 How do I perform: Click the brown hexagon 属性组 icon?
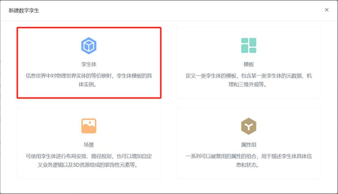click(x=248, y=126)
